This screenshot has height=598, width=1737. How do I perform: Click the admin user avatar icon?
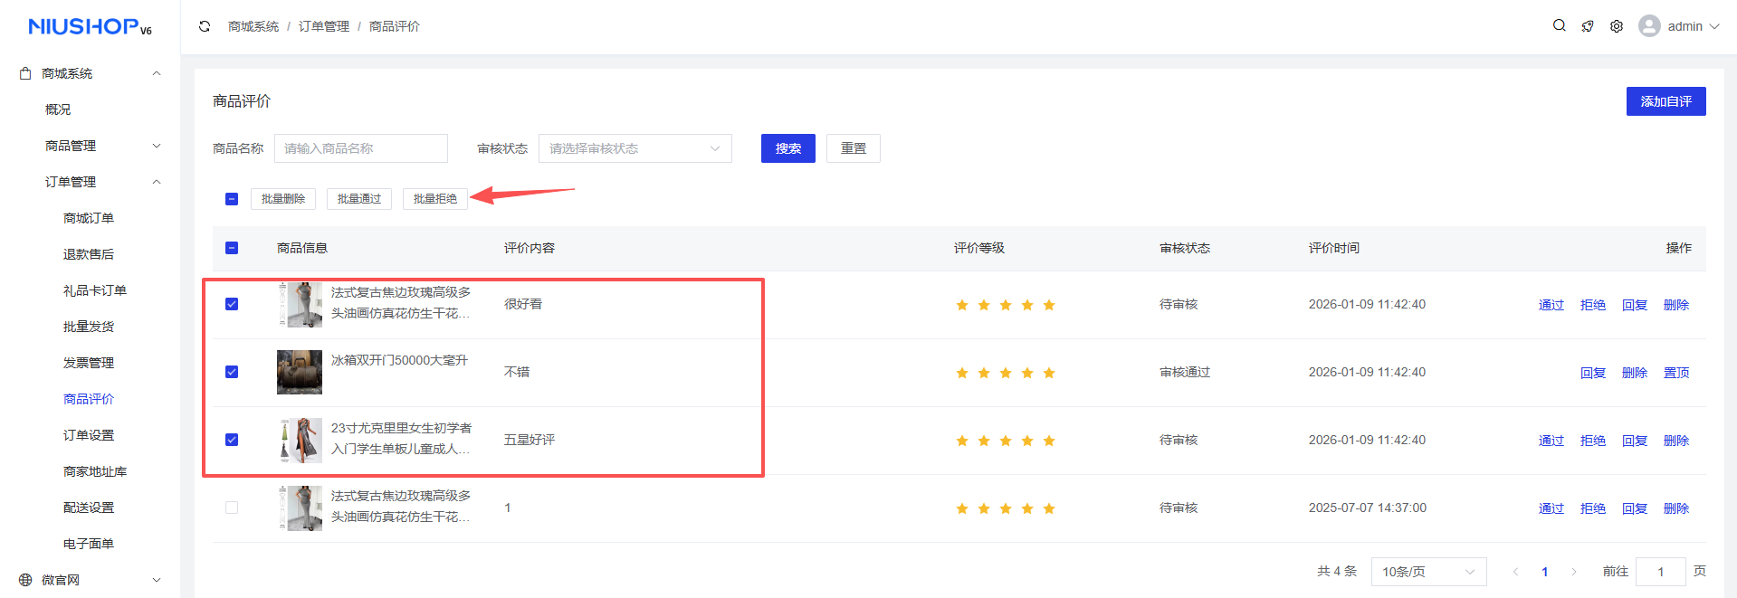point(1649,26)
